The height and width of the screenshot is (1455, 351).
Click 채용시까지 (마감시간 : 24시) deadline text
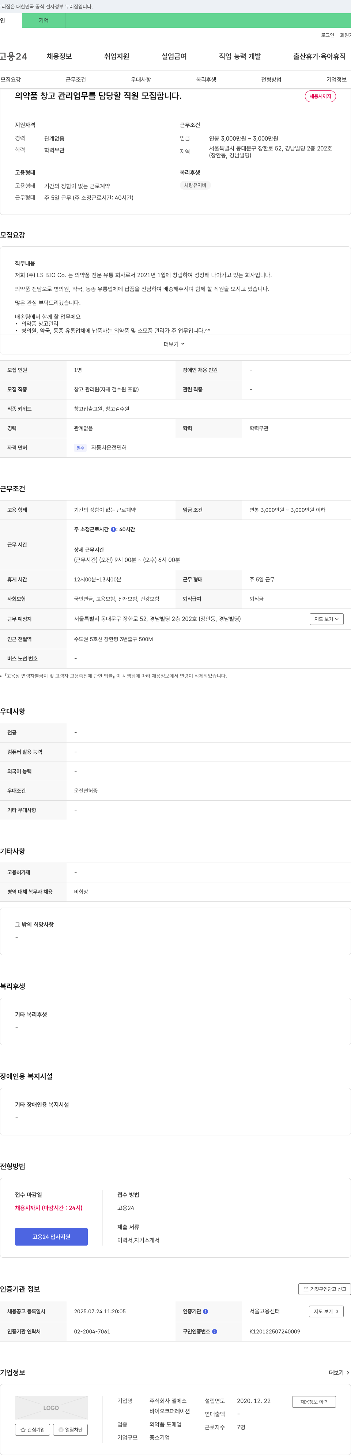[x=49, y=1207]
